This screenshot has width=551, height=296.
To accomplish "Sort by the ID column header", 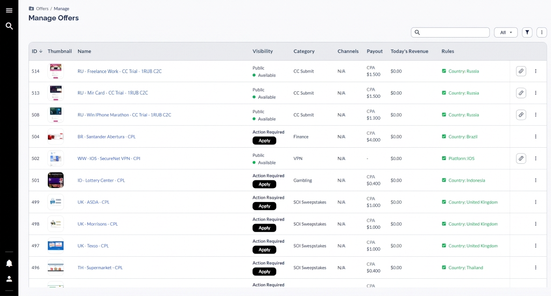I will (x=37, y=51).
